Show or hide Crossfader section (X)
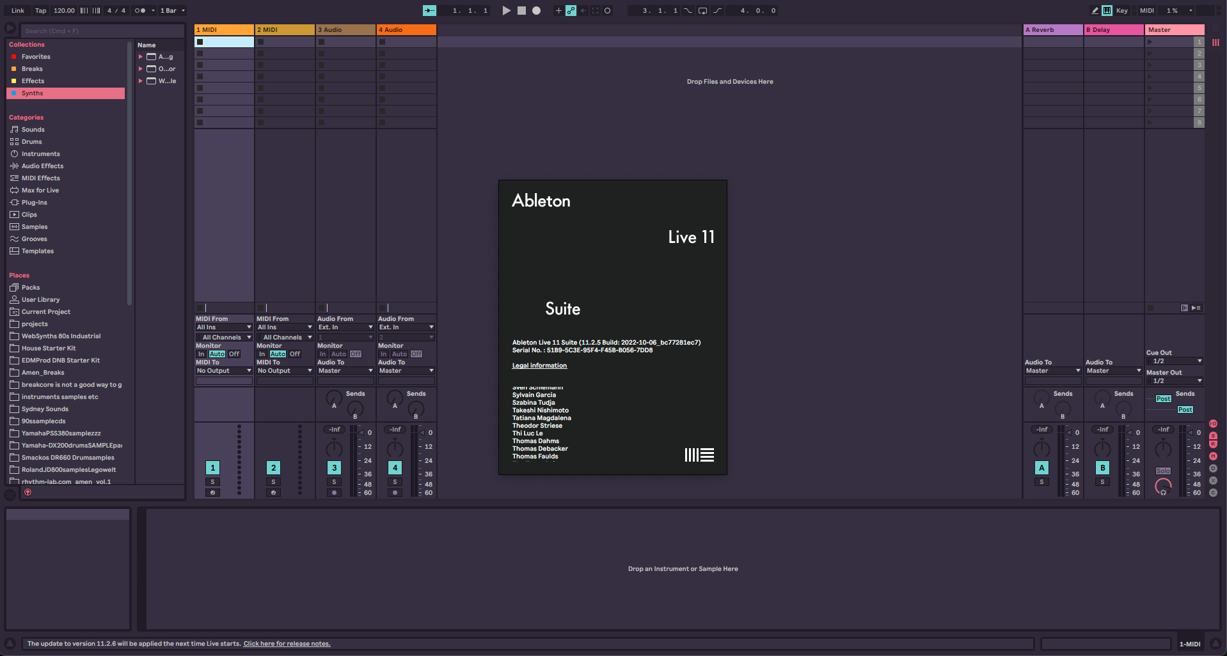Viewport: 1227px width, 656px height. pyautogui.click(x=1213, y=481)
